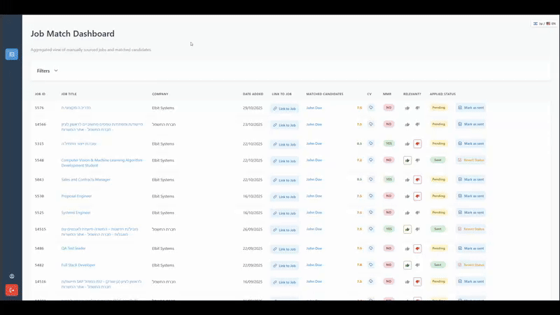The height and width of the screenshot is (315, 560).
Task: Download CV for job 5576
Action: pos(370,108)
